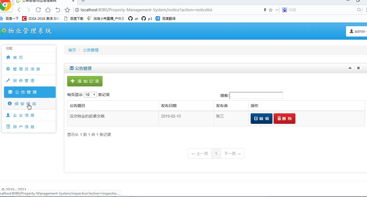The image size is (367, 197).
Task: Open 业主信息 sidebar item
Action: coord(29,115)
